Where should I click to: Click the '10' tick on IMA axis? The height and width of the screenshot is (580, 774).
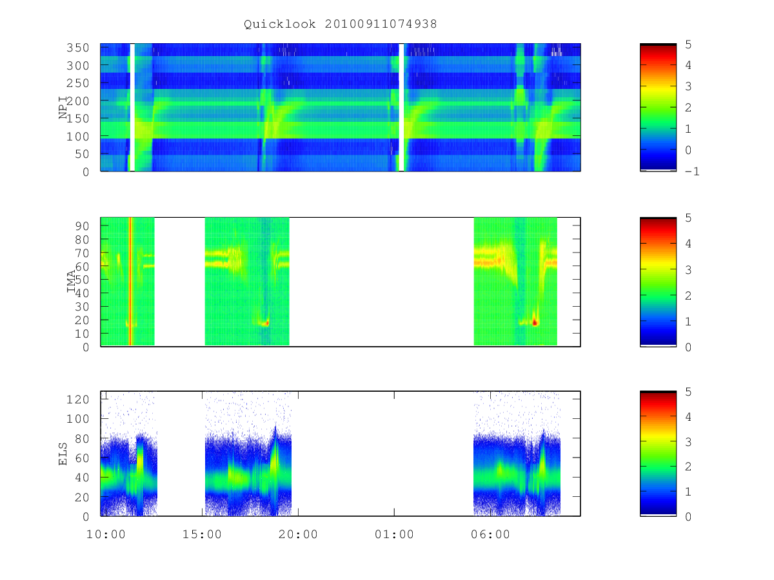pyautogui.click(x=81, y=334)
